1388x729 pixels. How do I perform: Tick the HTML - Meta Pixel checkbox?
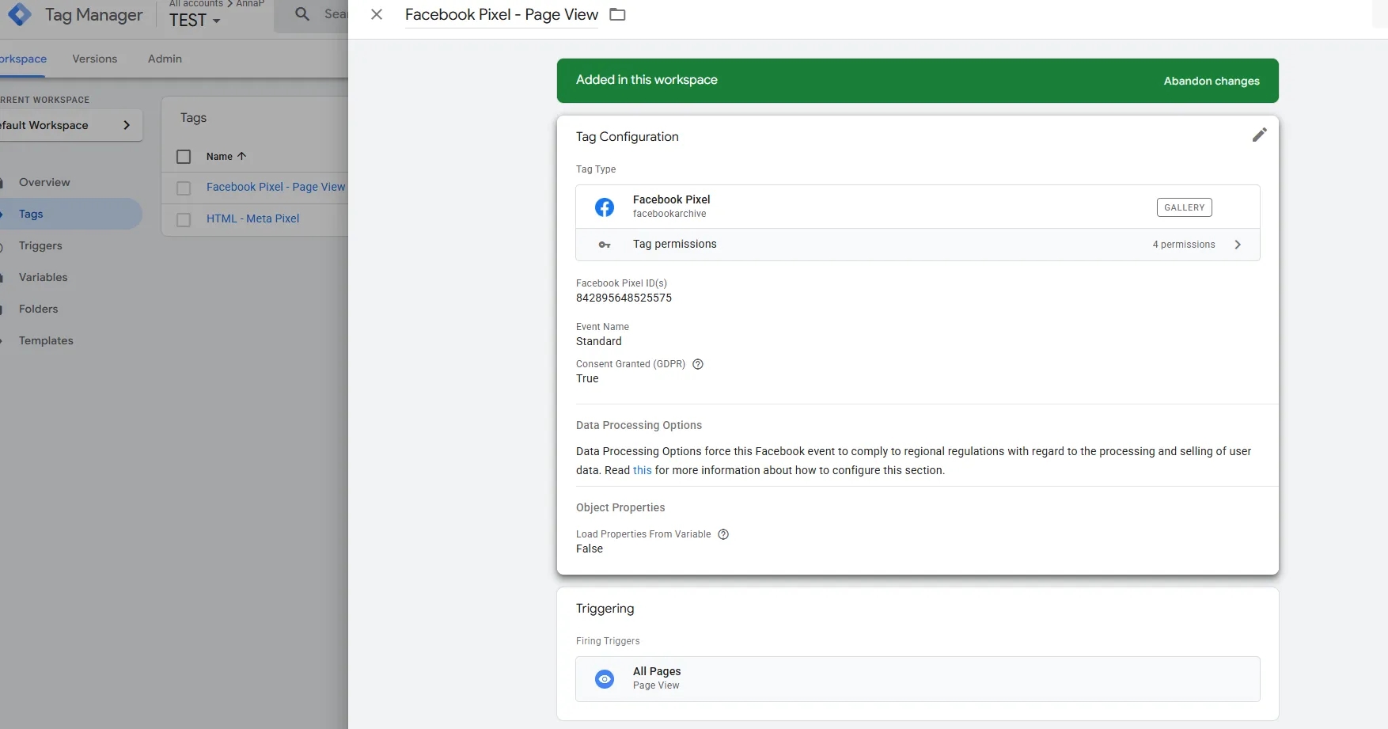[x=184, y=220]
